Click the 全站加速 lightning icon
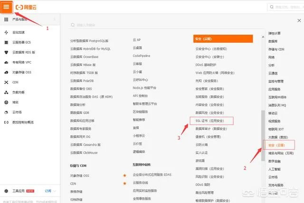304x203 pixels. (6, 32)
